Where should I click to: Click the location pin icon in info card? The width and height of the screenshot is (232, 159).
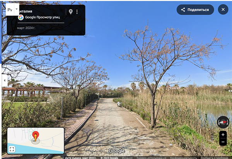(71, 12)
